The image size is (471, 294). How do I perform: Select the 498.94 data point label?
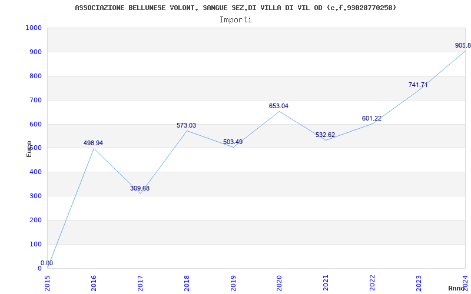[93, 143]
